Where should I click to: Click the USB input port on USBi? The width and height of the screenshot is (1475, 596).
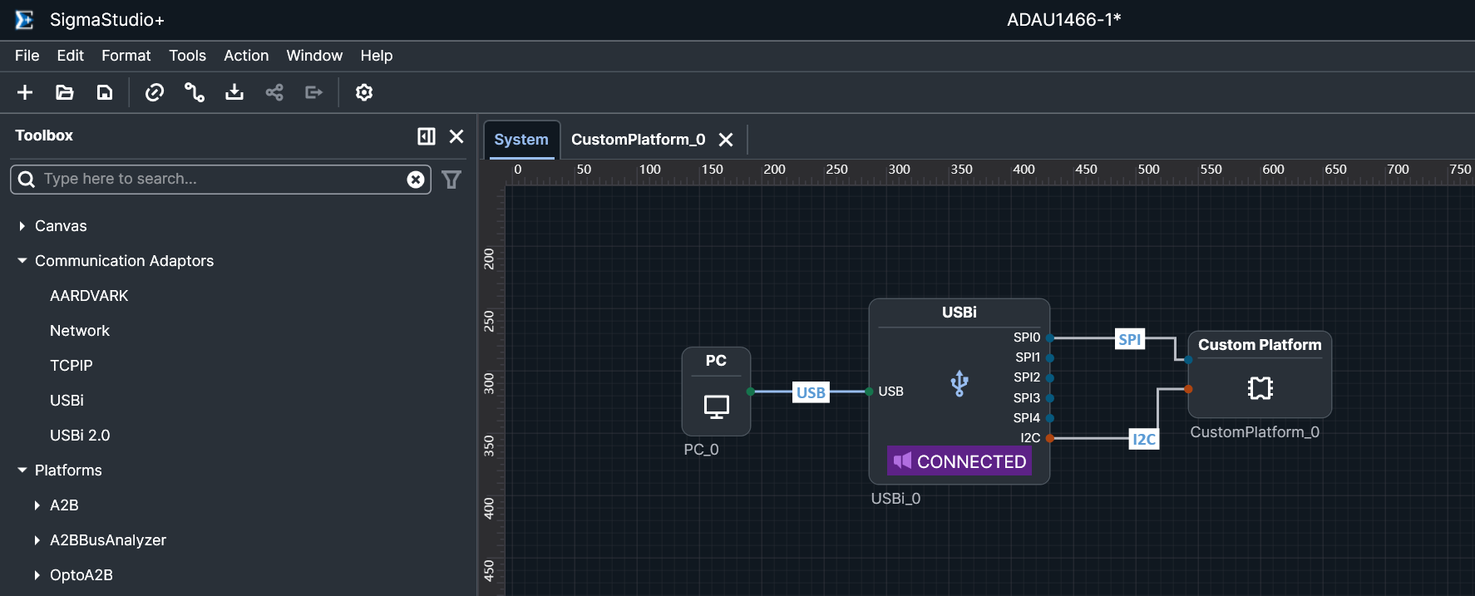click(869, 392)
